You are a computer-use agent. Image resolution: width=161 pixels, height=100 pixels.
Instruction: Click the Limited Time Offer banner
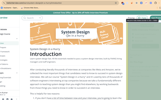click(x=80, y=13)
